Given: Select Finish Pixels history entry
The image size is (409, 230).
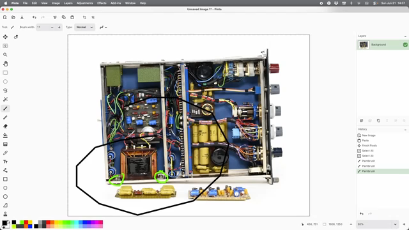Looking at the screenshot, I should [383, 146].
